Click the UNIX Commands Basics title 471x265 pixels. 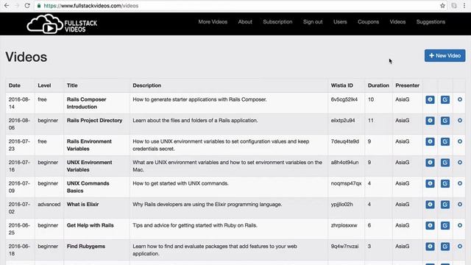click(88, 187)
